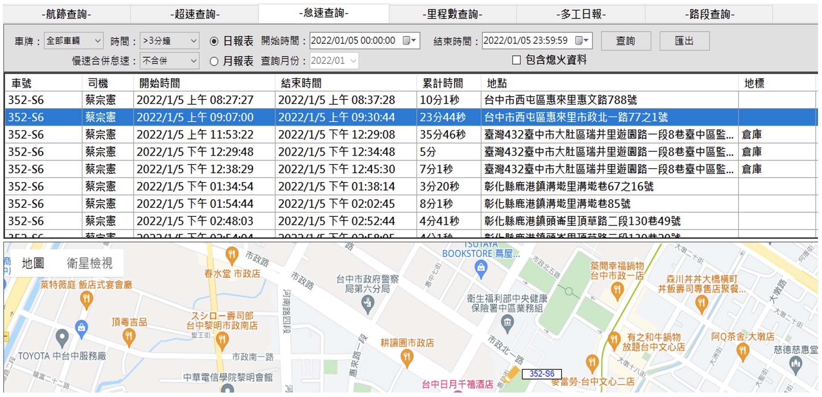This screenshot has height=397, width=822.
Task: Click 阿Q茶舍-大墩店 restaurant pin
Action: [743, 352]
